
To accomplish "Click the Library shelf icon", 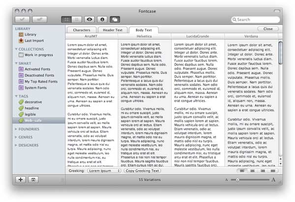I will pyautogui.click(x=21, y=34).
